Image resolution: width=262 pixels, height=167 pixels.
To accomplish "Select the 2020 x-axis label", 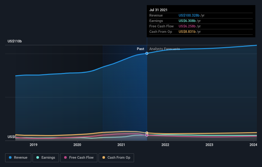I will pyautogui.click(x=77, y=145).
